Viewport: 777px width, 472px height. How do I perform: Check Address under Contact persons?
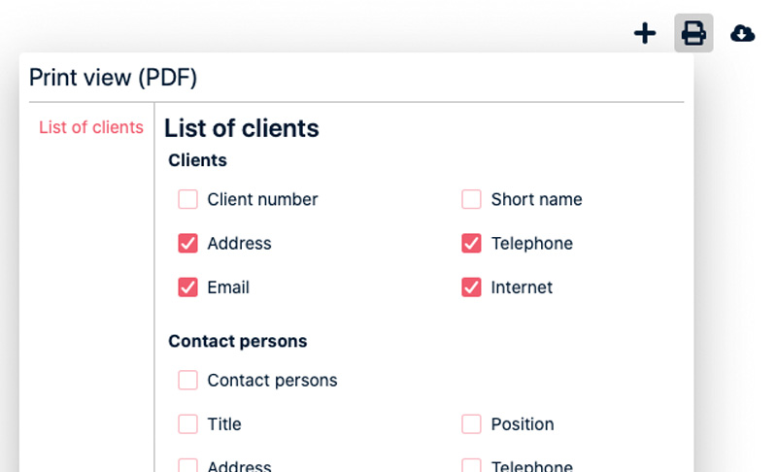187,466
